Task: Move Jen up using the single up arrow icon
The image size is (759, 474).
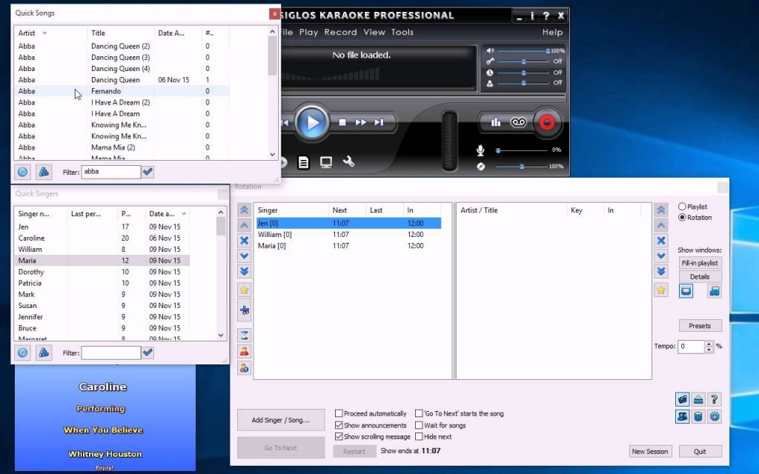Action: tap(244, 225)
